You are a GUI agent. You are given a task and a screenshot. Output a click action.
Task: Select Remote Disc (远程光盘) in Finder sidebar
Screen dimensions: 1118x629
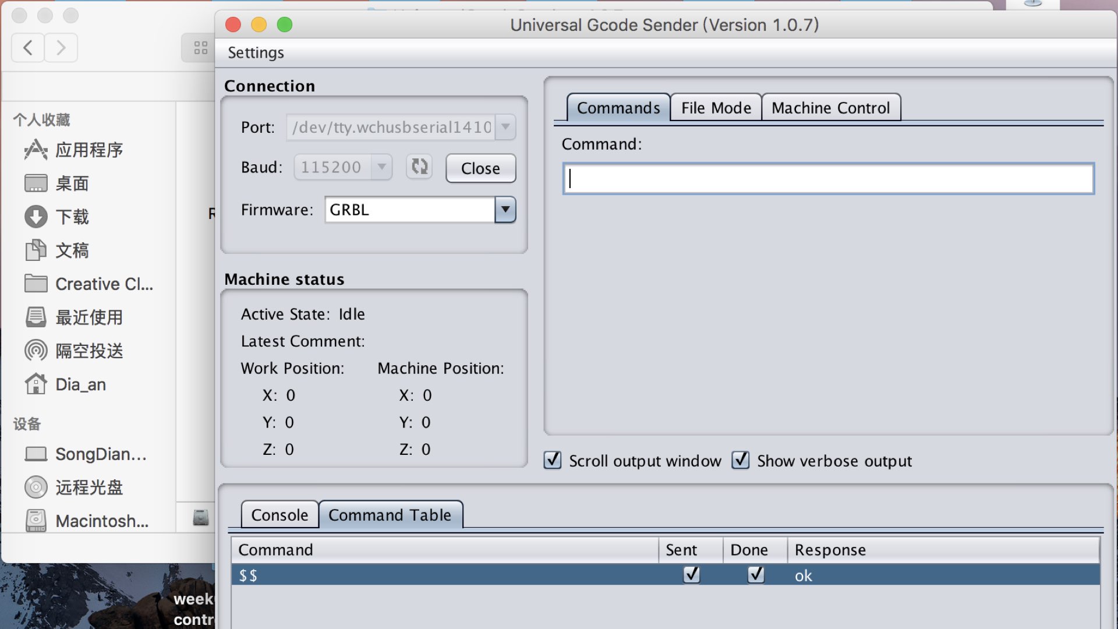pyautogui.click(x=73, y=487)
